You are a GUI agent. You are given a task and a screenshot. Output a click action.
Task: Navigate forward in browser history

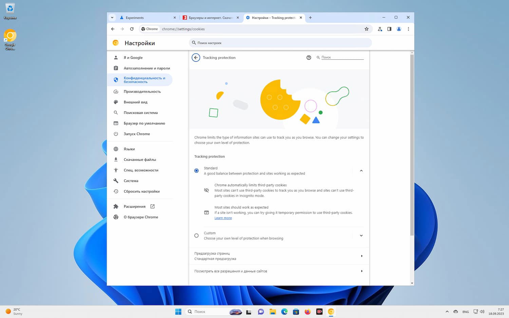[122, 29]
